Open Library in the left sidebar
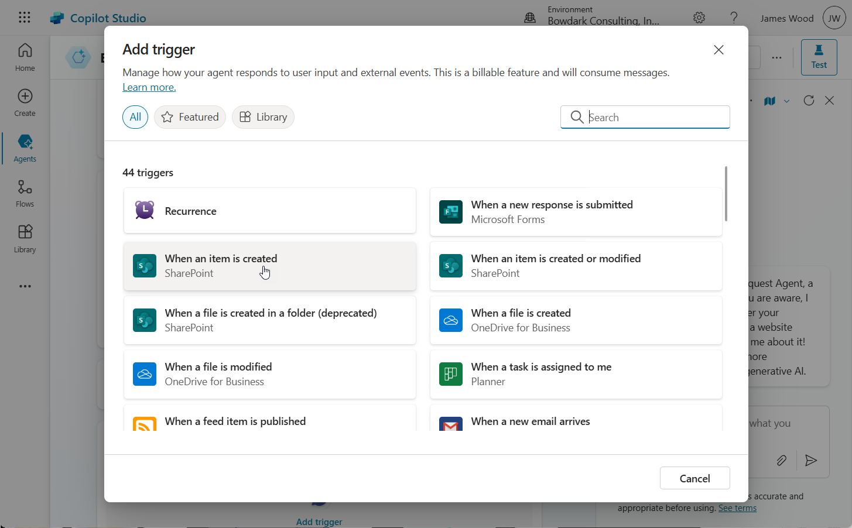 click(25, 239)
